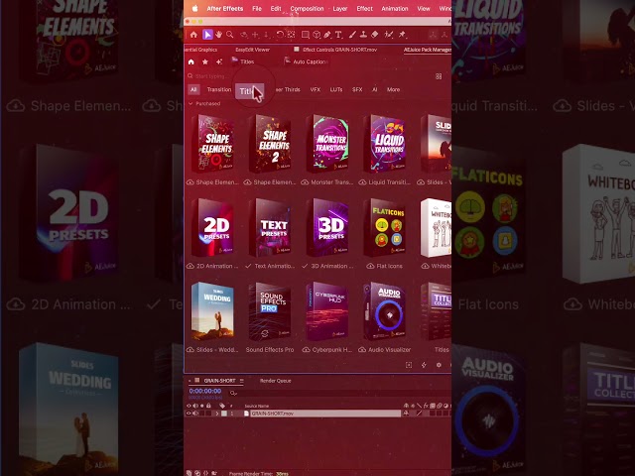
Task: Select the Zoom magnifier tool
Action: pyautogui.click(x=229, y=35)
